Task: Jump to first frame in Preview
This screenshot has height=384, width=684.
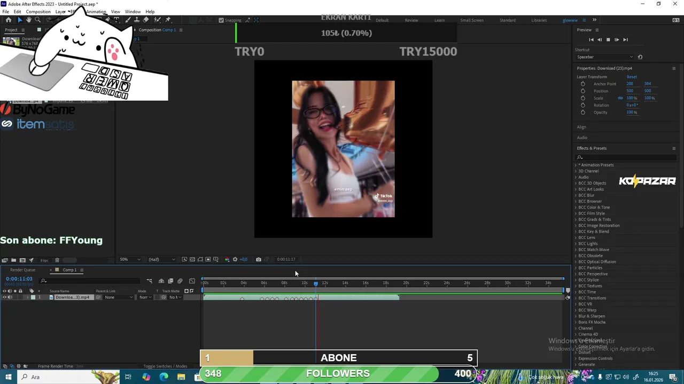Action: pyautogui.click(x=591, y=39)
